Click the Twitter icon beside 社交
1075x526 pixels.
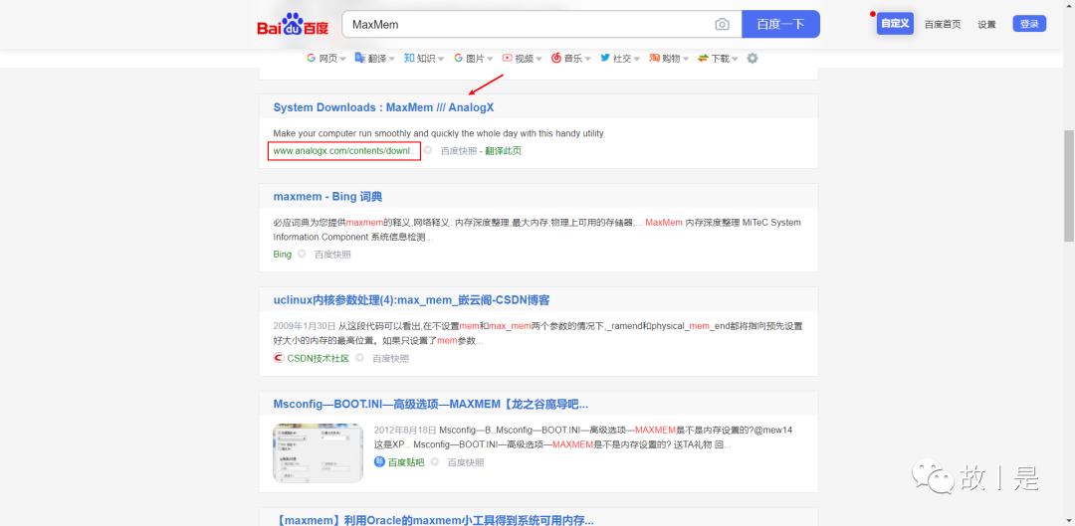[x=605, y=59]
